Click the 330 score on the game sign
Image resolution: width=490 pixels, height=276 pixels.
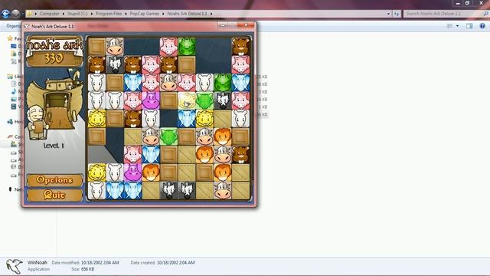point(54,58)
